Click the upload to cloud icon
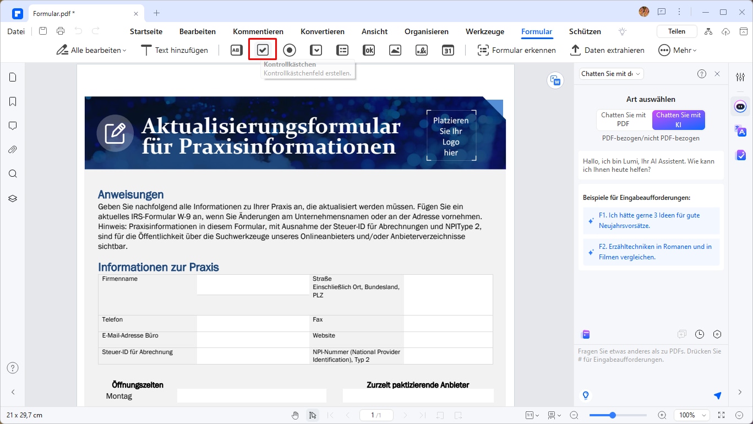The image size is (753, 424). (725, 31)
